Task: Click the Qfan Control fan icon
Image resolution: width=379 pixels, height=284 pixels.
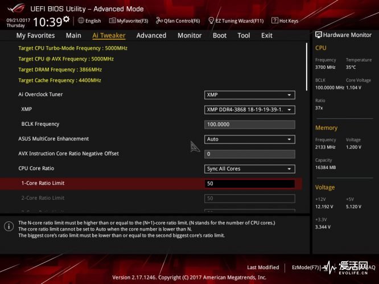Action: pyautogui.click(x=159, y=20)
